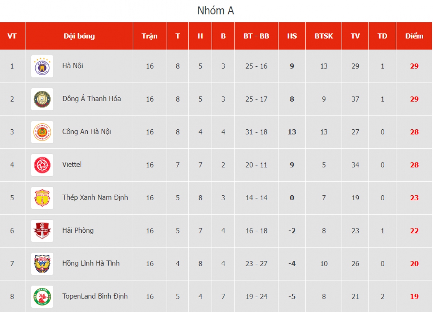433x312 pixels.
Task: Open the Viettel red club logo
Action: [42, 165]
